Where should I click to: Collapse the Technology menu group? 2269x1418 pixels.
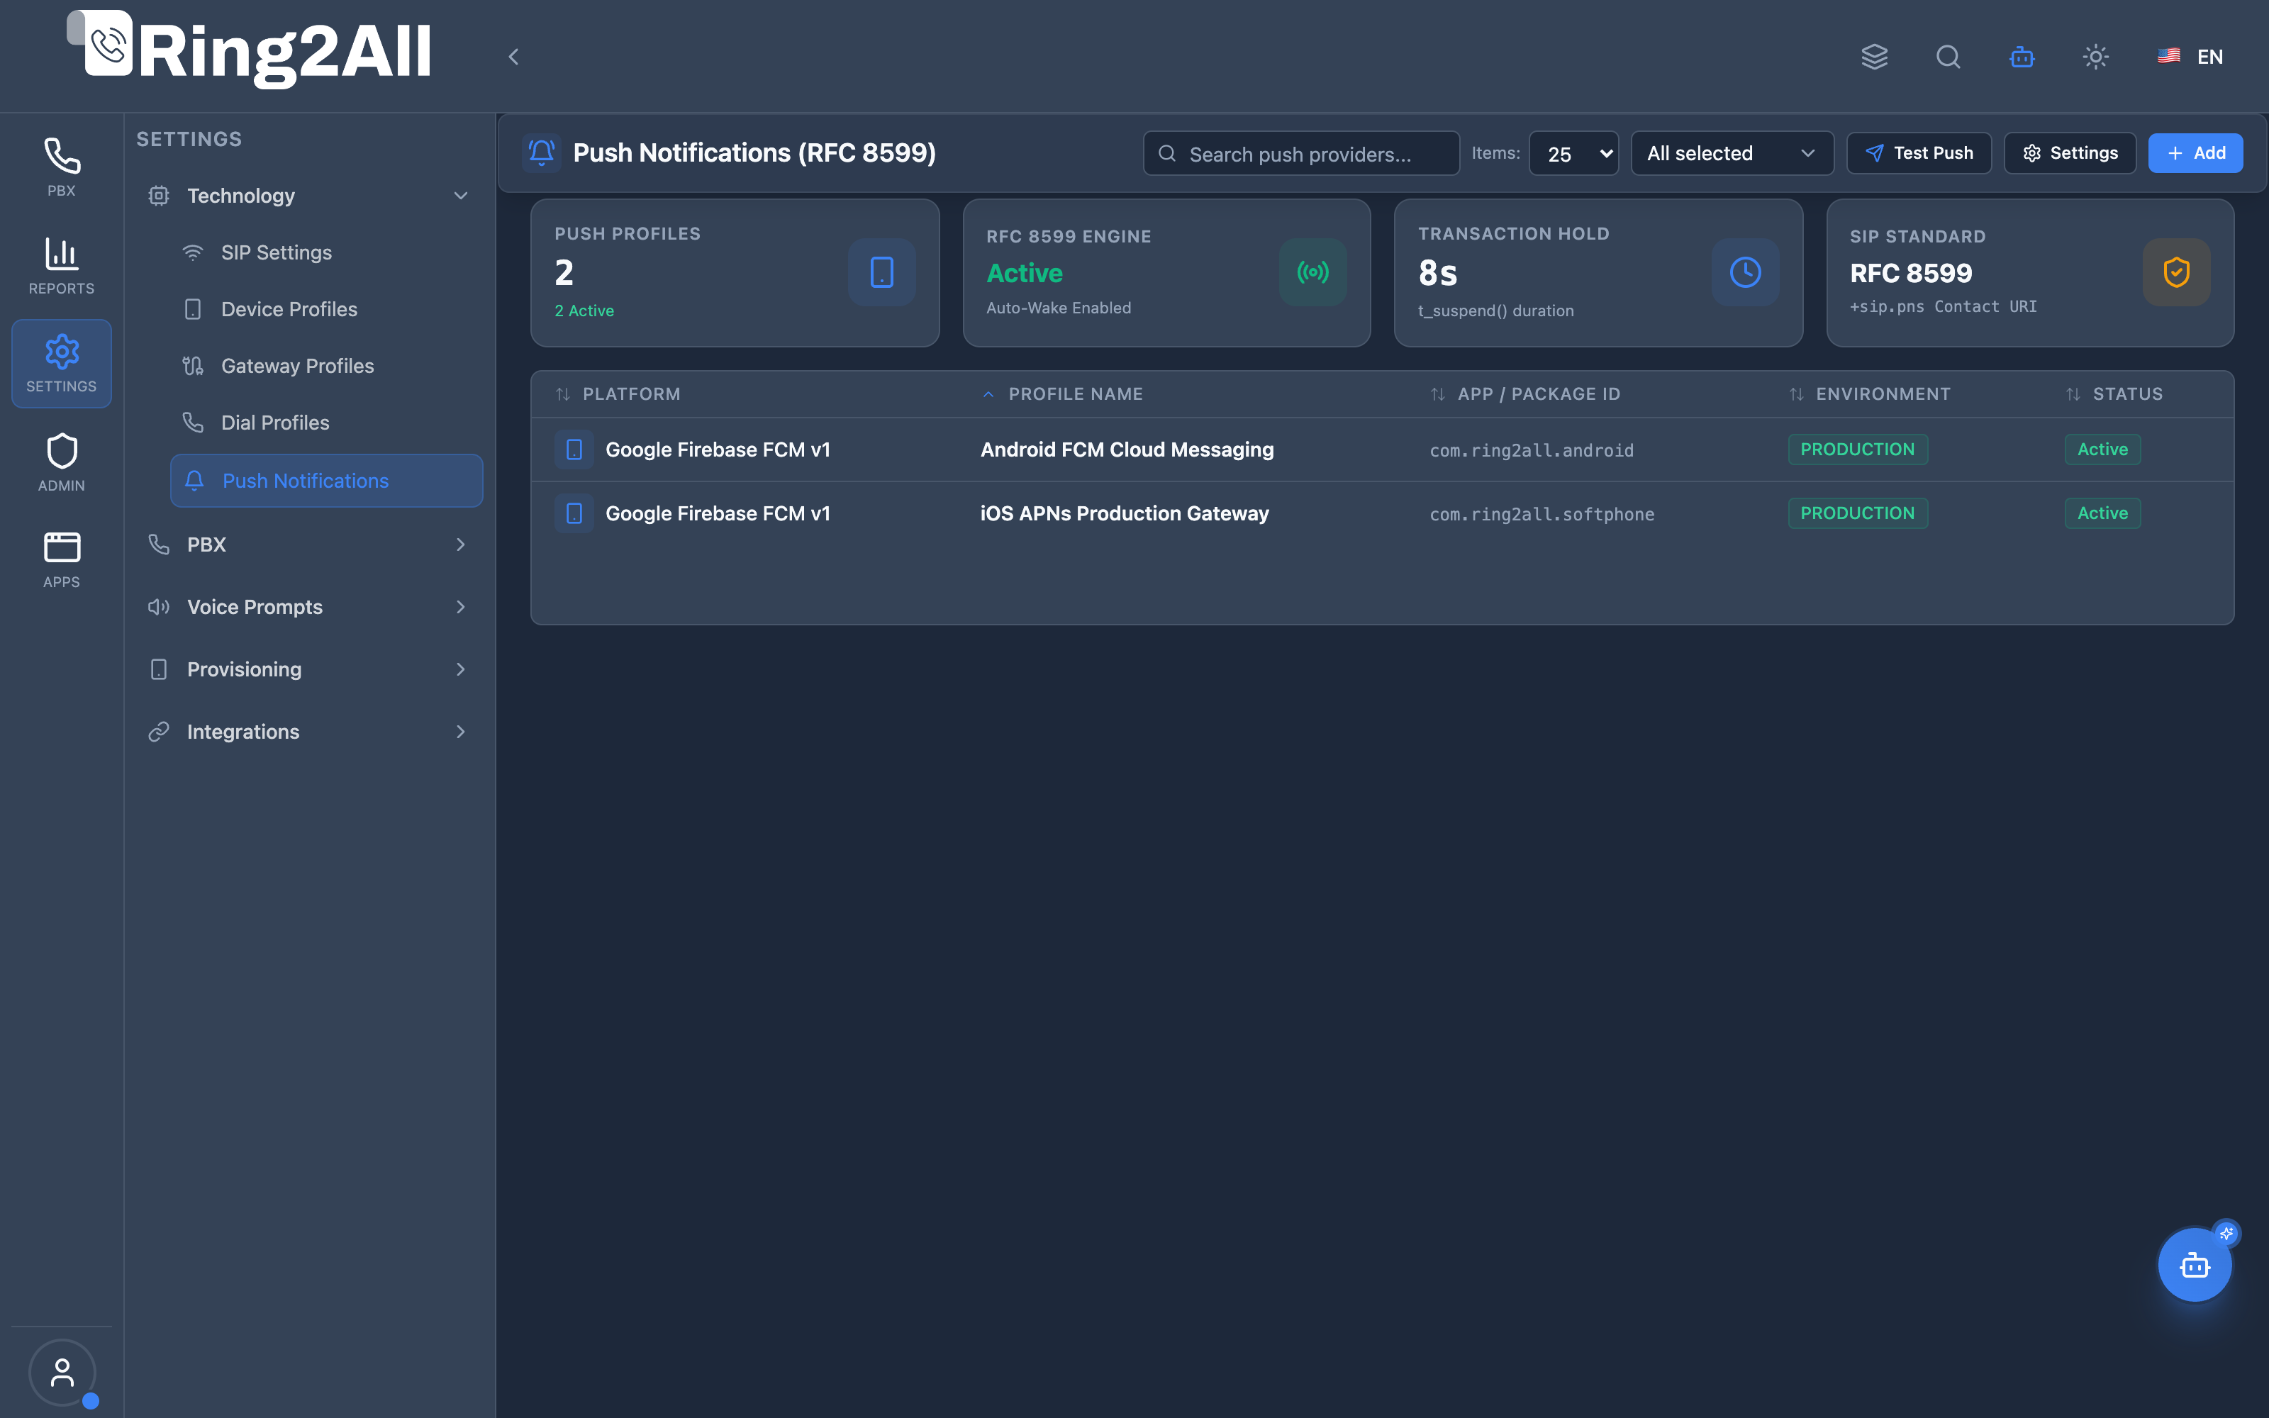pos(308,195)
